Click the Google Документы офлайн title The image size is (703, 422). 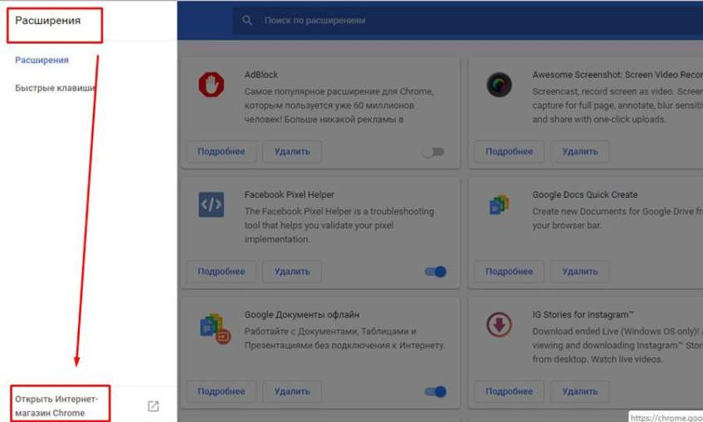[302, 315]
